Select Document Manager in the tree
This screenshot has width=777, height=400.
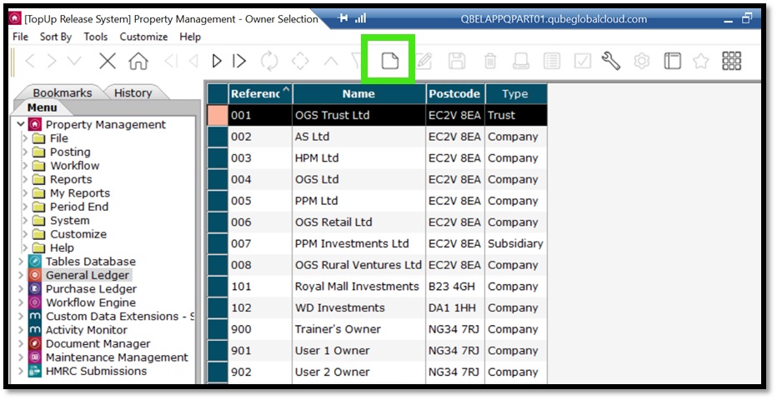tap(98, 343)
